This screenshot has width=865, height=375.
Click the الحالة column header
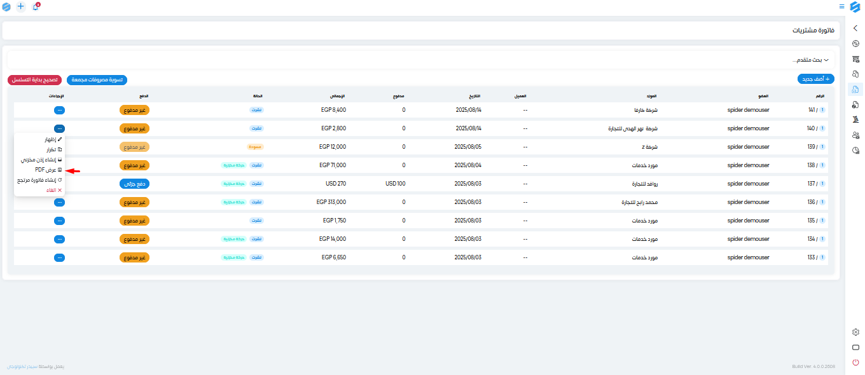258,96
